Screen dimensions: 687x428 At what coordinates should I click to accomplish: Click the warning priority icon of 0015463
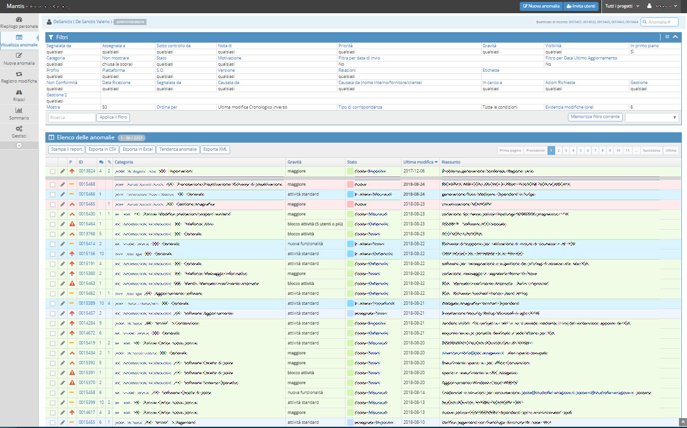72,283
